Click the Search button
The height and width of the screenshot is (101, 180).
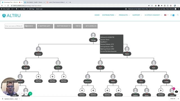coord(30,26)
